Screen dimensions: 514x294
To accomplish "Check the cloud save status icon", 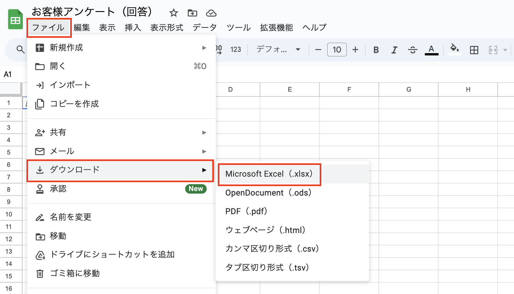I will click(211, 13).
